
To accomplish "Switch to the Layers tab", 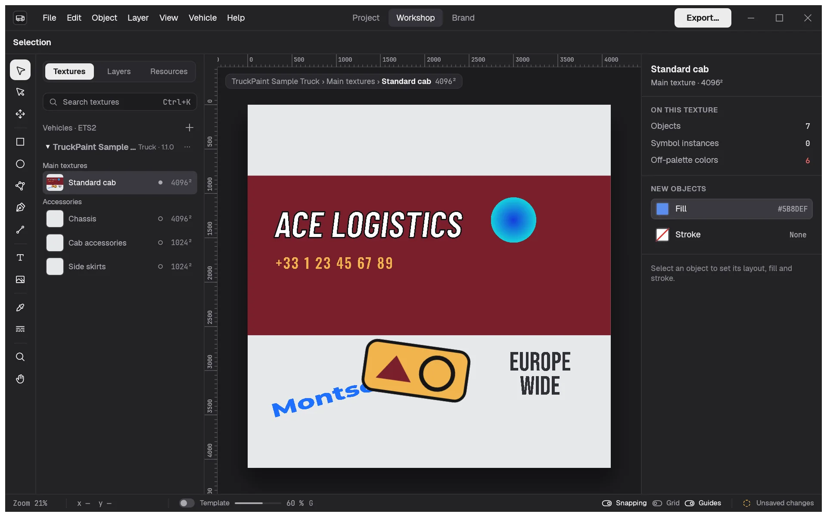I will tap(119, 72).
